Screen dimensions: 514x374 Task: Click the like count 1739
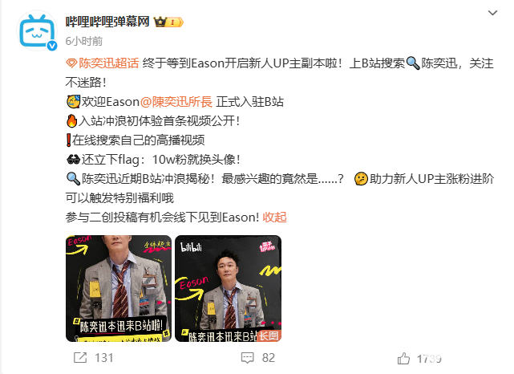coord(429,359)
